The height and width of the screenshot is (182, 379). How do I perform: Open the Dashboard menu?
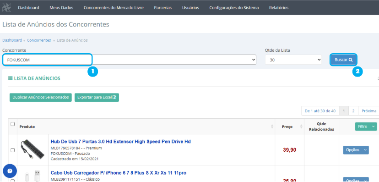pyautogui.click(x=28, y=7)
